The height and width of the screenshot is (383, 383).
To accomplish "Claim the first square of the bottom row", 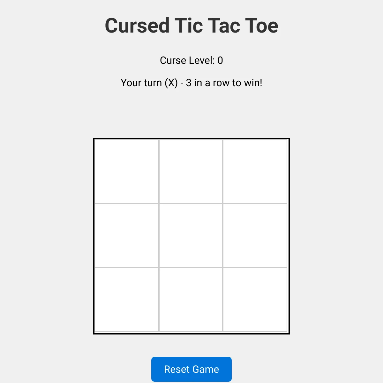I will pyautogui.click(x=127, y=300).
